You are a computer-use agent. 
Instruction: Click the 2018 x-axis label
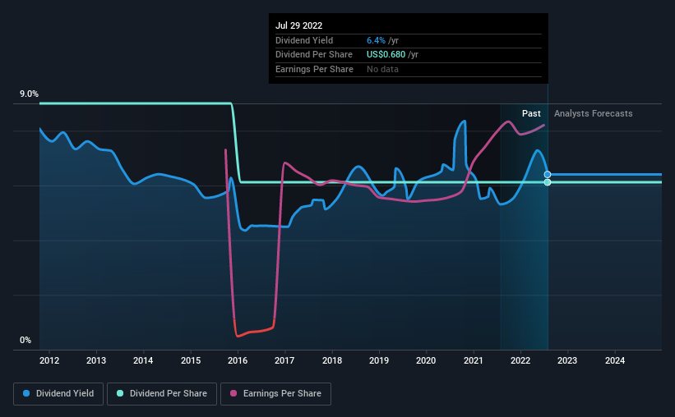pyautogui.click(x=332, y=360)
